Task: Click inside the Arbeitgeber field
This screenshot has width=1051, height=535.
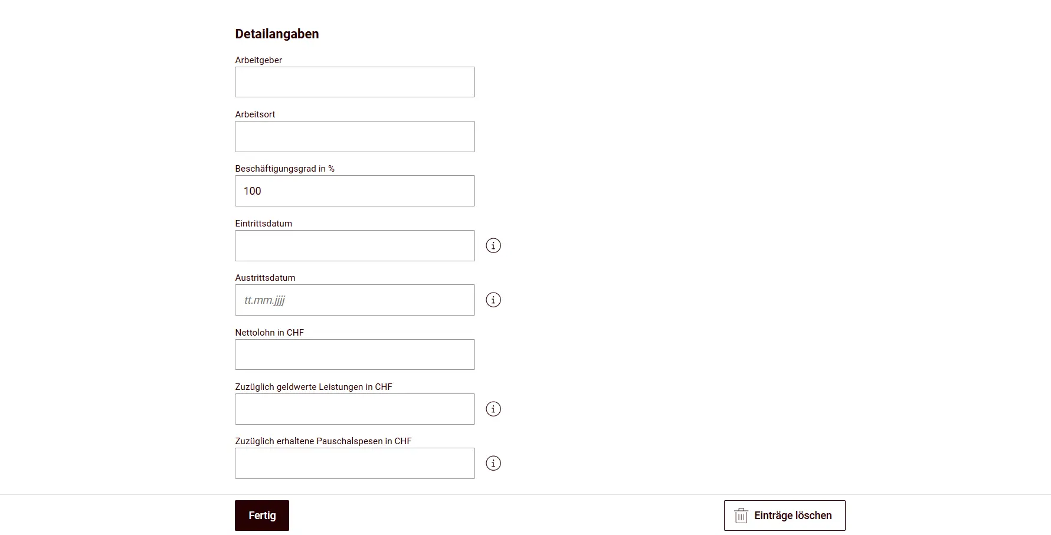Action: pos(354,81)
